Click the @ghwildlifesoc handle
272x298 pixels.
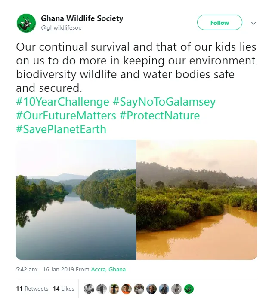[61, 28]
